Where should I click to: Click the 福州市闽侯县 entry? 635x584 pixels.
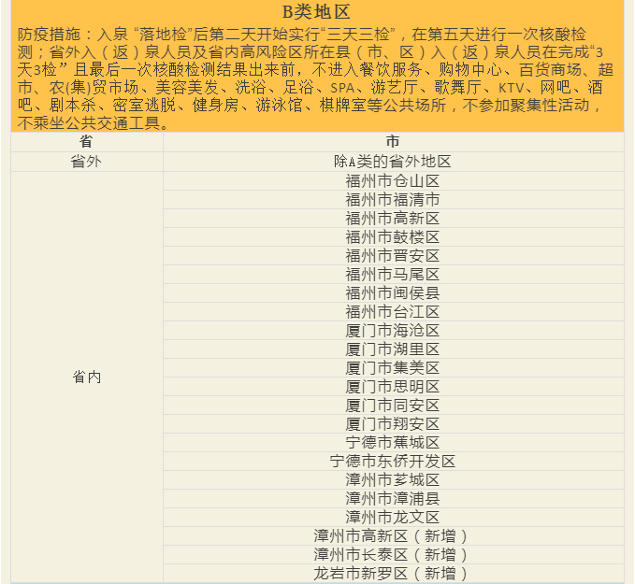(x=393, y=292)
